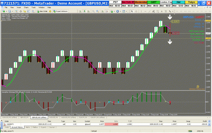Open the Mailbox terminal tab
Viewport: 212px width, 133px height.
(x=35, y=127)
